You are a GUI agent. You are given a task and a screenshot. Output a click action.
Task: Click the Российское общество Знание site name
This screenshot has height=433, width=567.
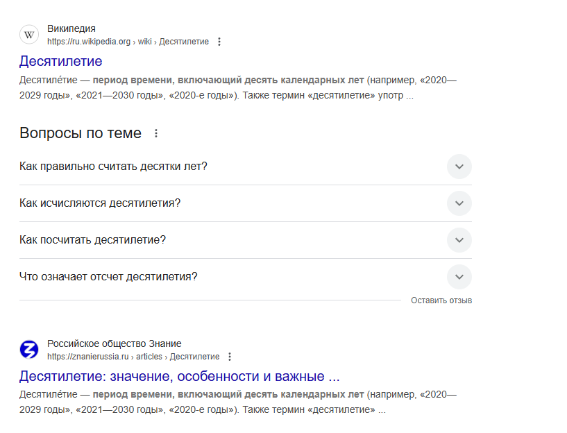pyautogui.click(x=115, y=343)
